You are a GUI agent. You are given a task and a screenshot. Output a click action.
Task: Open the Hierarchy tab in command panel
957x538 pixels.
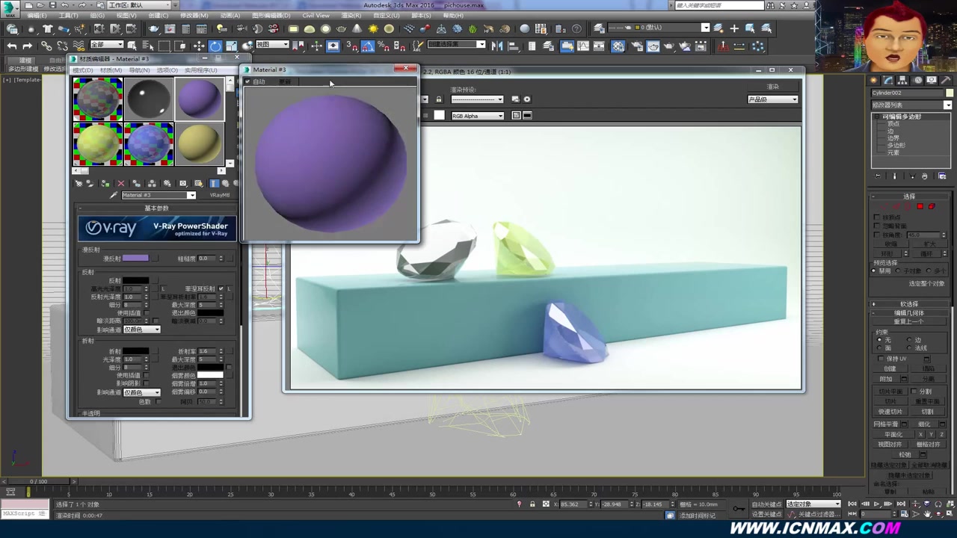902,80
